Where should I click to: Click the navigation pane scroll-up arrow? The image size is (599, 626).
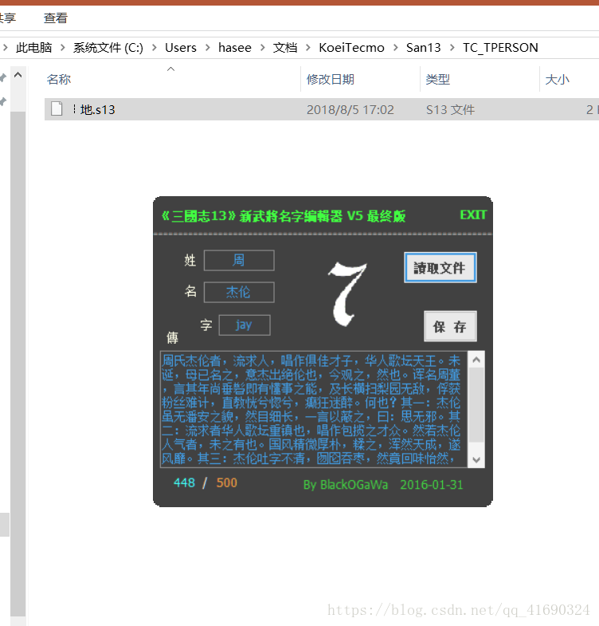pos(18,75)
